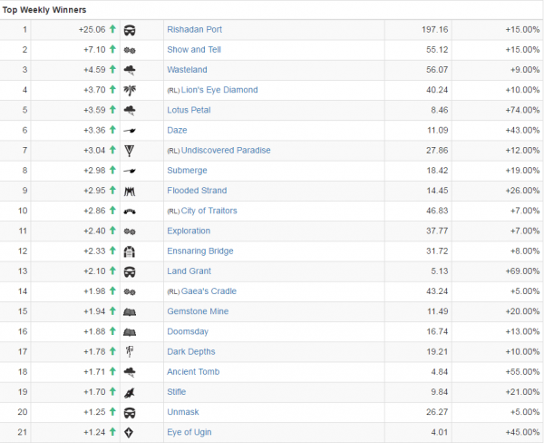Image resolution: width=544 pixels, height=443 pixels.
Task: Open the Show and Tell card link
Action: [193, 50]
